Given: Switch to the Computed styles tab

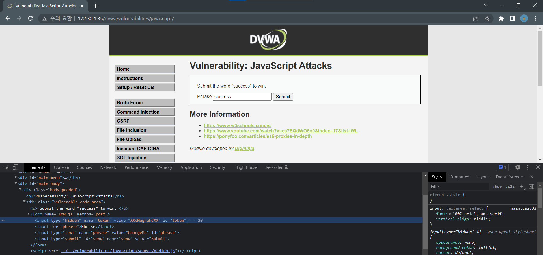Looking at the screenshot, I should pos(459,177).
